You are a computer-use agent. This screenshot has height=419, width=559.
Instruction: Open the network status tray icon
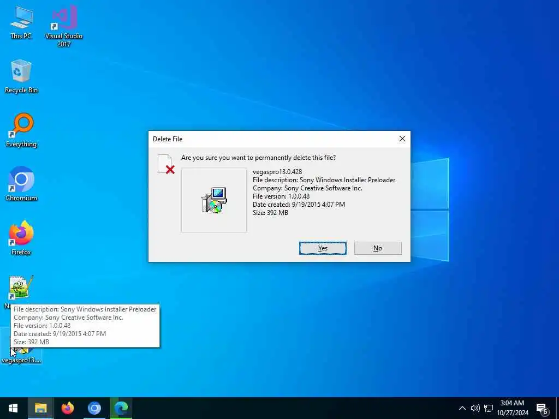pyautogui.click(x=489, y=408)
